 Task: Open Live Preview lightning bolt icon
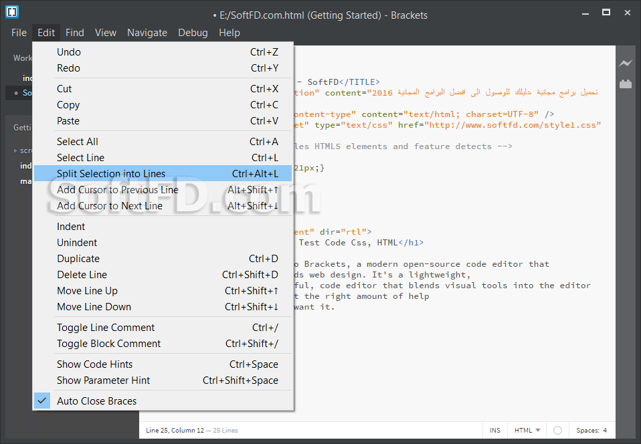tap(625, 64)
